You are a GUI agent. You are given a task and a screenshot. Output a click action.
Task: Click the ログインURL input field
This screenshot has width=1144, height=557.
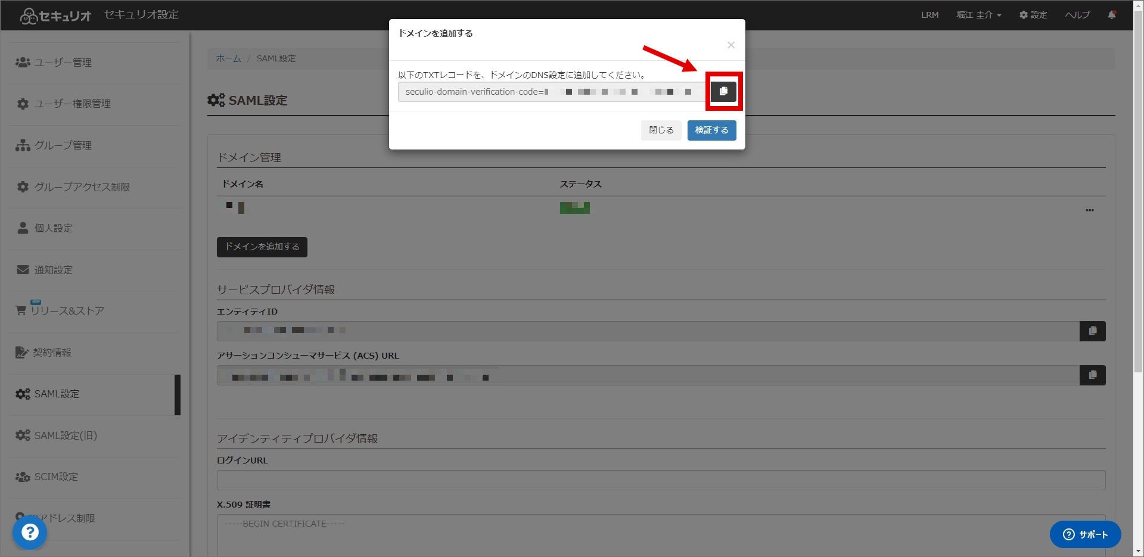click(661, 480)
